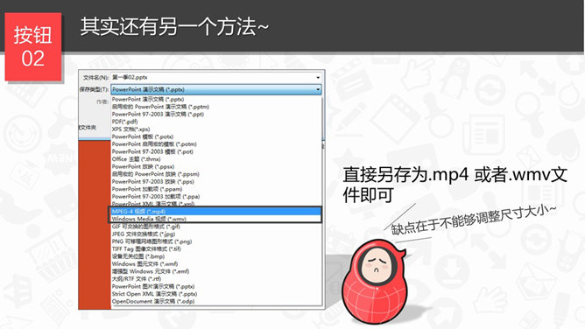This screenshot has width=585, height=329.
Task: Click the file name input field
Action: pos(216,78)
